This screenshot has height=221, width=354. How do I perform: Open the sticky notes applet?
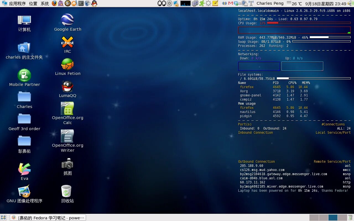click(215, 4)
